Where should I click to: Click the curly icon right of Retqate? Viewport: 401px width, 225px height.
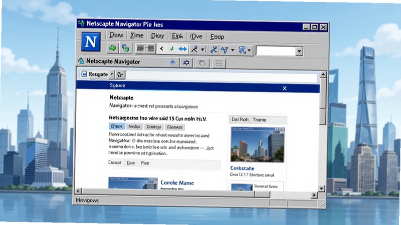[x=120, y=74]
